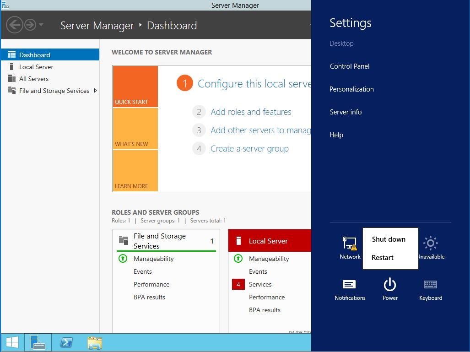470x352 pixels.
Task: Click the Server Manager taskbar icon
Action: (38, 342)
